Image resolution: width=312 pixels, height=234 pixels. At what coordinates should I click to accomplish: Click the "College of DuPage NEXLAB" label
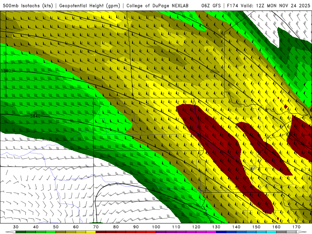[x=157, y=5]
